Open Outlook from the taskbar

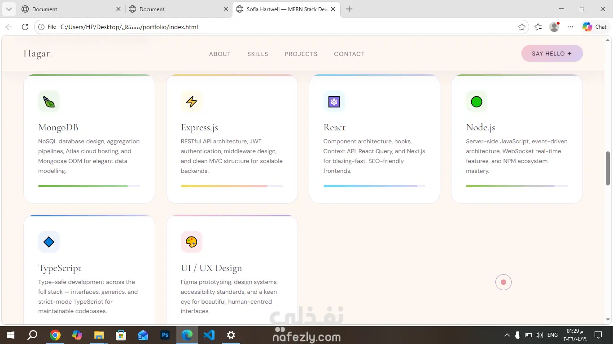tap(143, 335)
